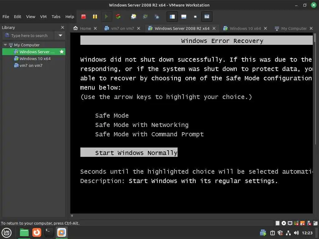Click the disconnected printer status icon
Screen dimensions: 319x239
pyautogui.click(x=309, y=223)
